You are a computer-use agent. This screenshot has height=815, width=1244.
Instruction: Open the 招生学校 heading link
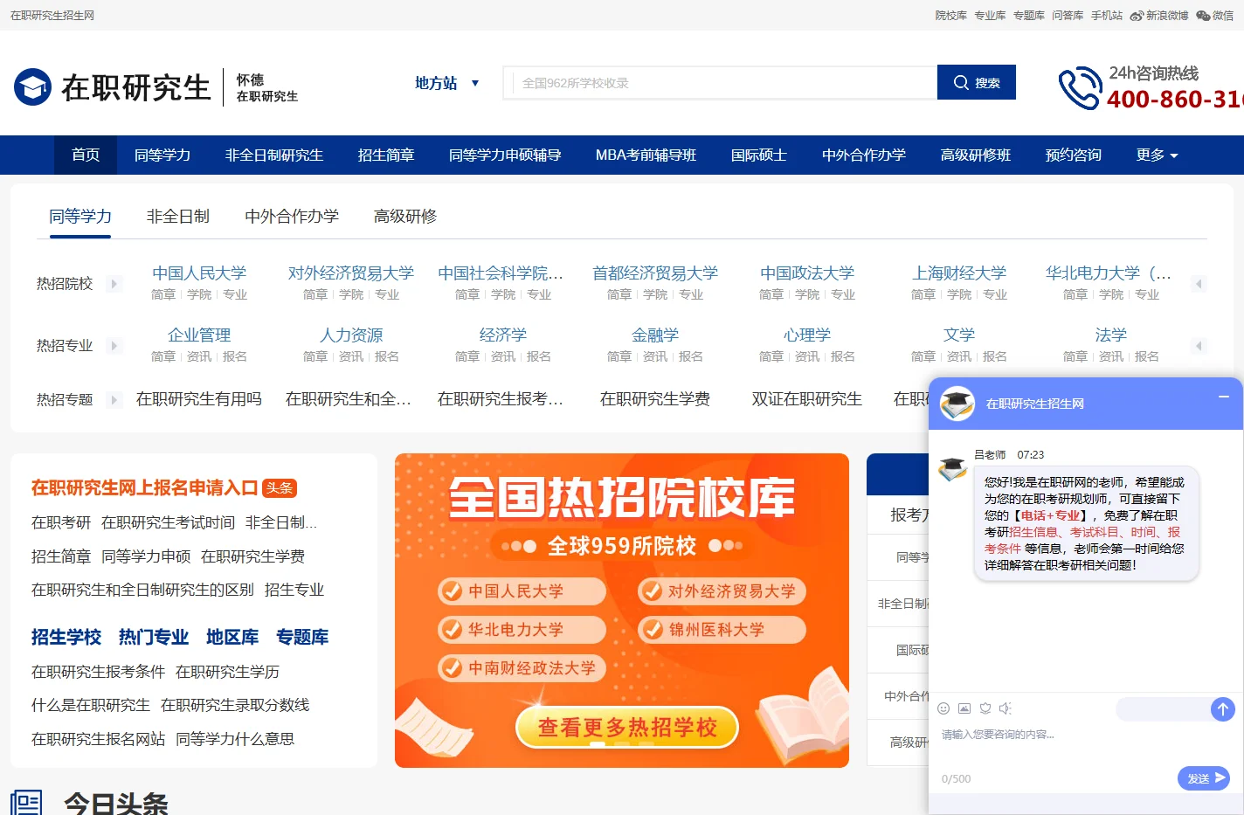pyautogui.click(x=66, y=637)
